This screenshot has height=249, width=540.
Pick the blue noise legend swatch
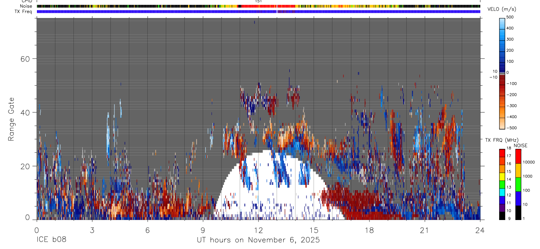pos(518,198)
